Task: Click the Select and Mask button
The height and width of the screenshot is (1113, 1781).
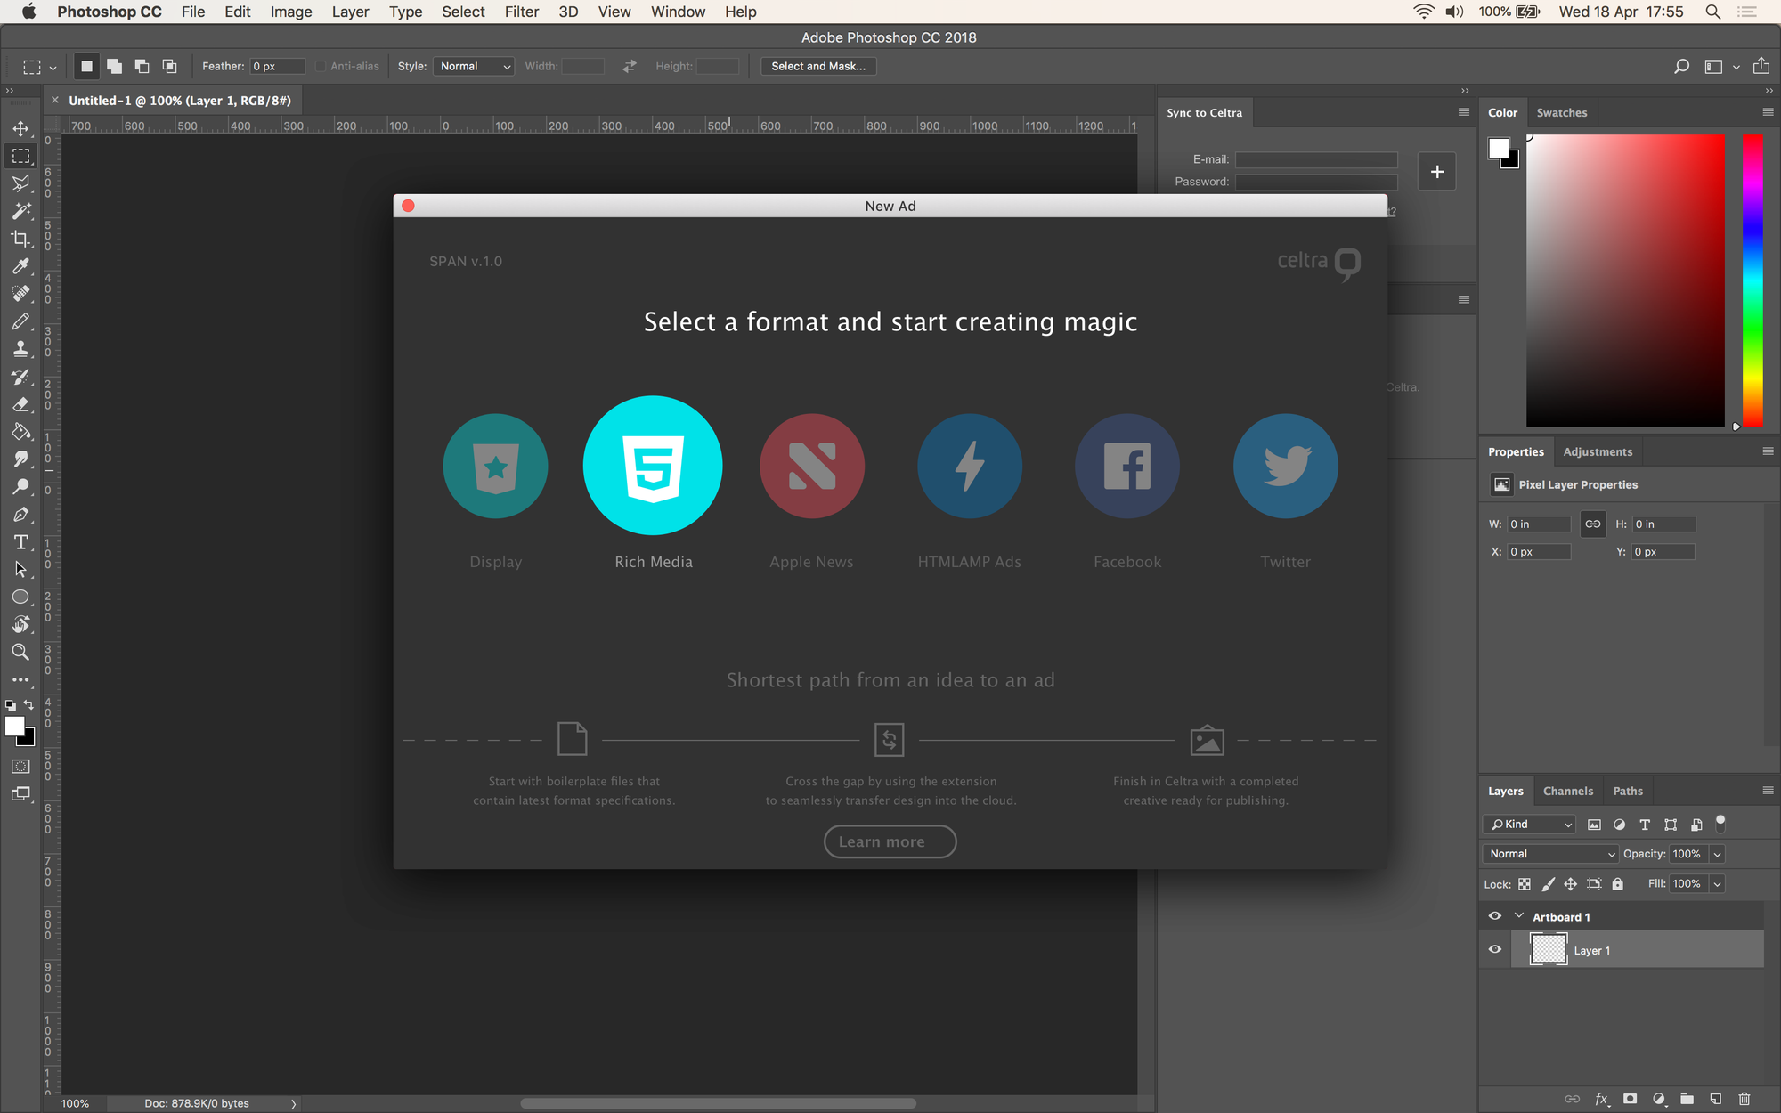Action: pyautogui.click(x=817, y=67)
